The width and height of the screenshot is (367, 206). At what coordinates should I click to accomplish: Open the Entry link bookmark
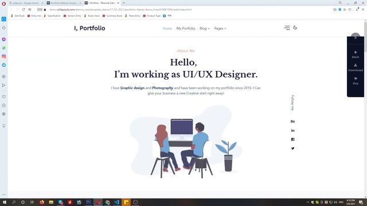click(34, 16)
